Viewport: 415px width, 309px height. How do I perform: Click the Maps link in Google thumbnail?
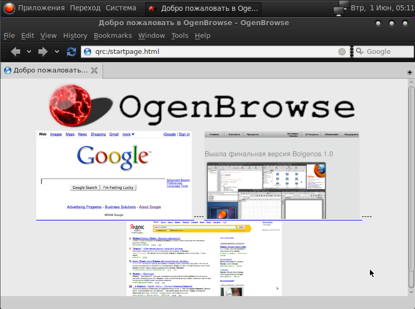[70, 134]
